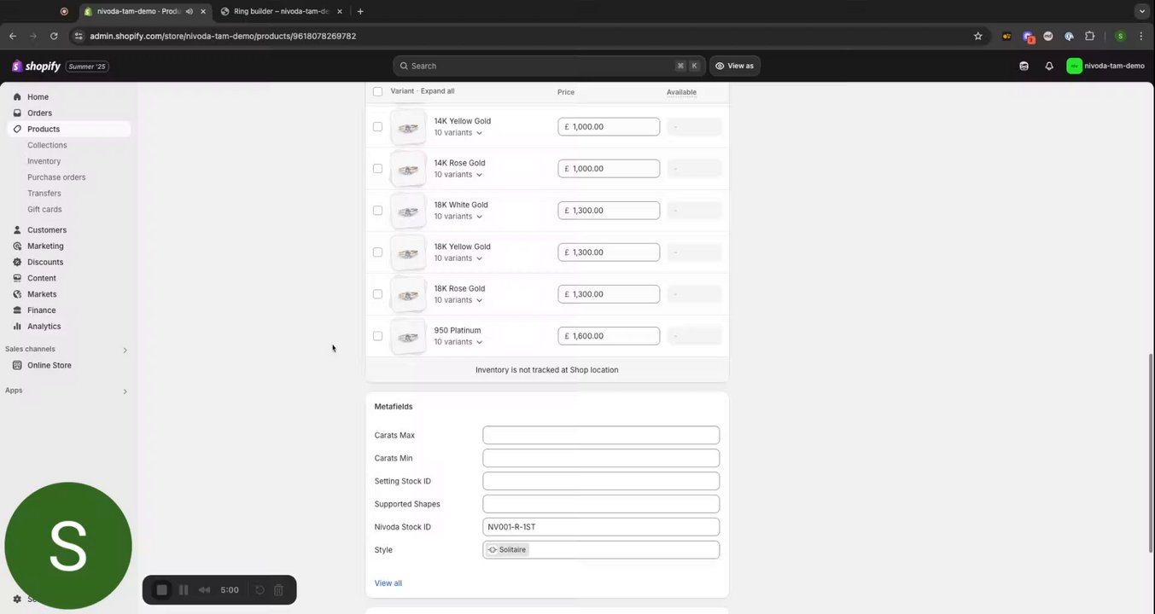
Task: Check the 14K Yellow Gold variant
Action: tap(377, 126)
